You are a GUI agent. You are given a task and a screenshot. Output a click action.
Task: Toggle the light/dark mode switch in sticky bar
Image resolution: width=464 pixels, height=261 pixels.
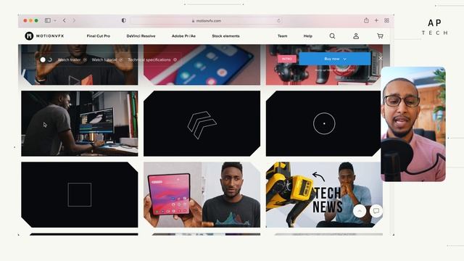[46, 59]
